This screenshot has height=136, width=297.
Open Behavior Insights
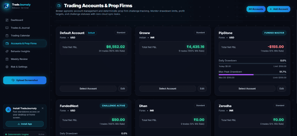click(25, 51)
